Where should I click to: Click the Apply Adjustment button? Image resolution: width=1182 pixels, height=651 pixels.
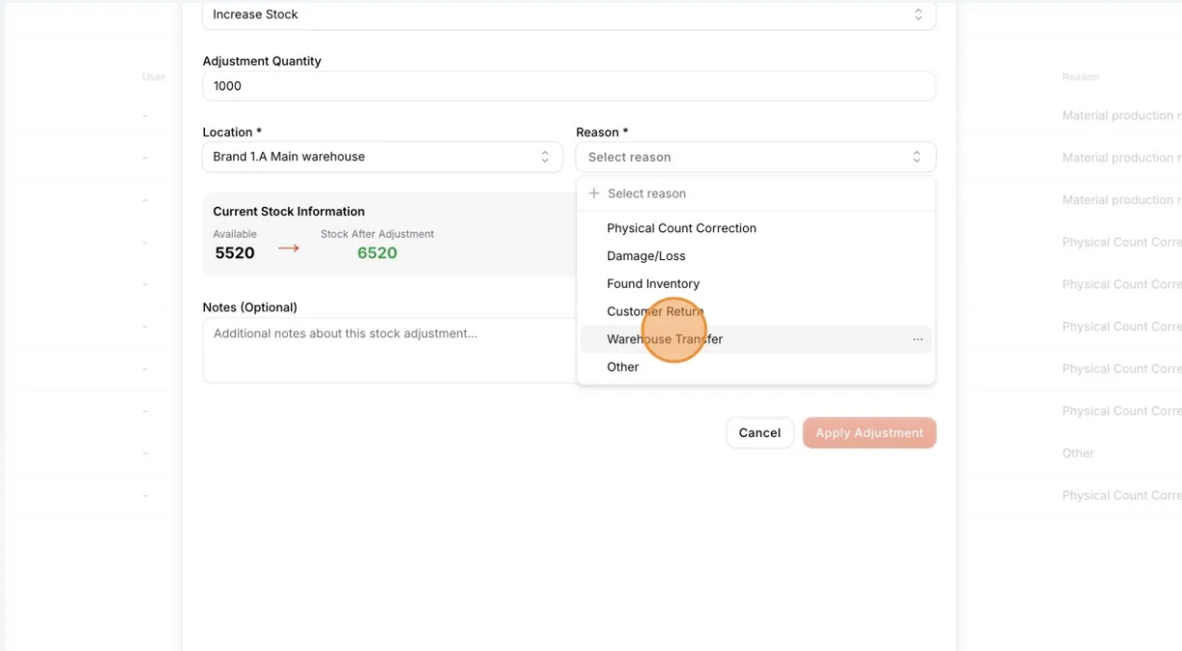click(x=869, y=433)
